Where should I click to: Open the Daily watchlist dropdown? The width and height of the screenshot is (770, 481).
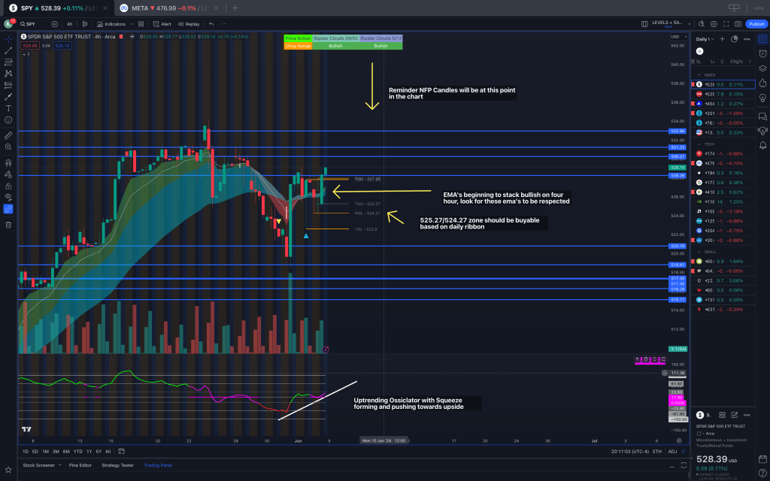point(705,38)
